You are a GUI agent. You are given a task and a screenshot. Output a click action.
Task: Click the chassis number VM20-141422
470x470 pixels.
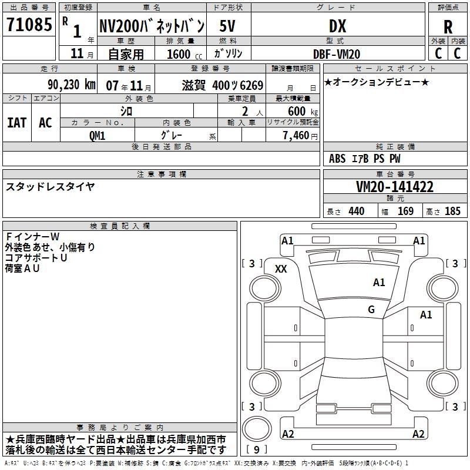[x=395, y=187]
